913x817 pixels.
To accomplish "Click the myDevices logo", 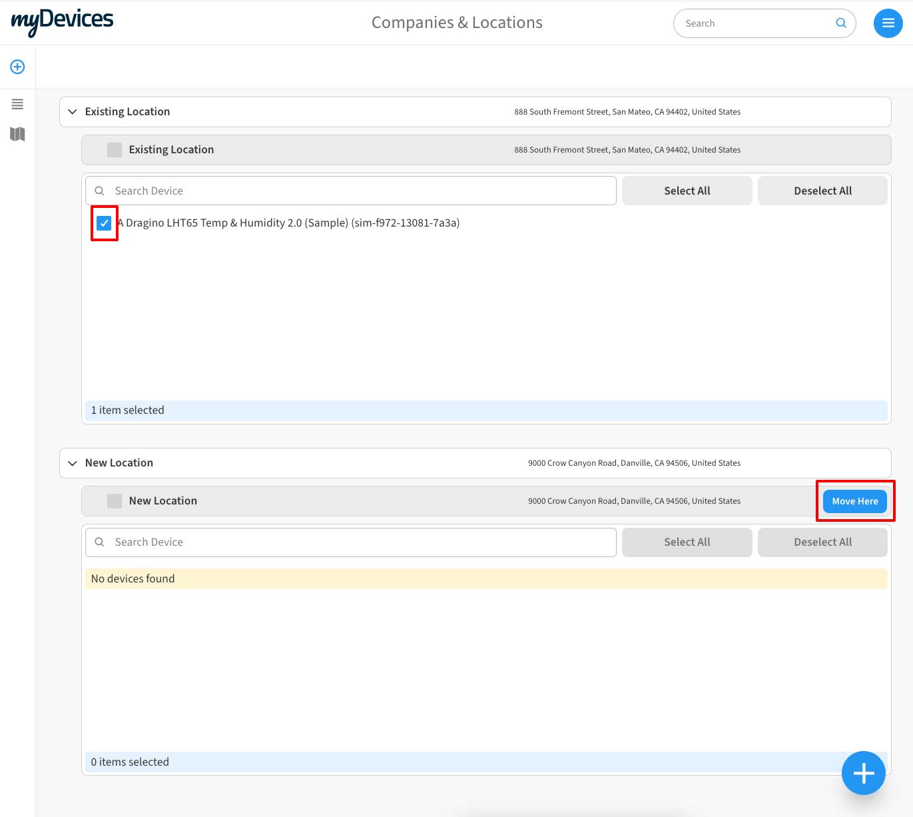I will 63,21.
